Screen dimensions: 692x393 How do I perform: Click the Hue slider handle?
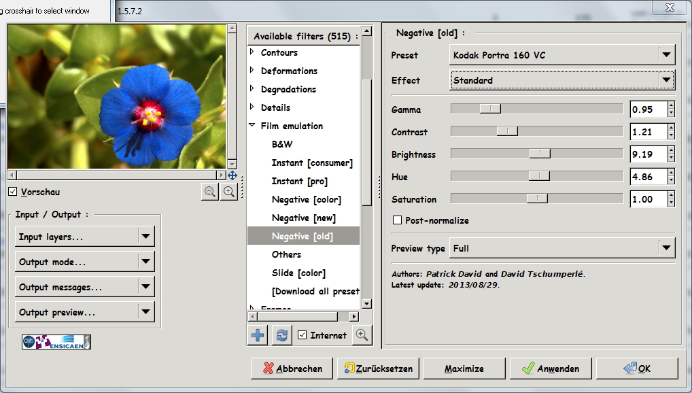coord(539,175)
